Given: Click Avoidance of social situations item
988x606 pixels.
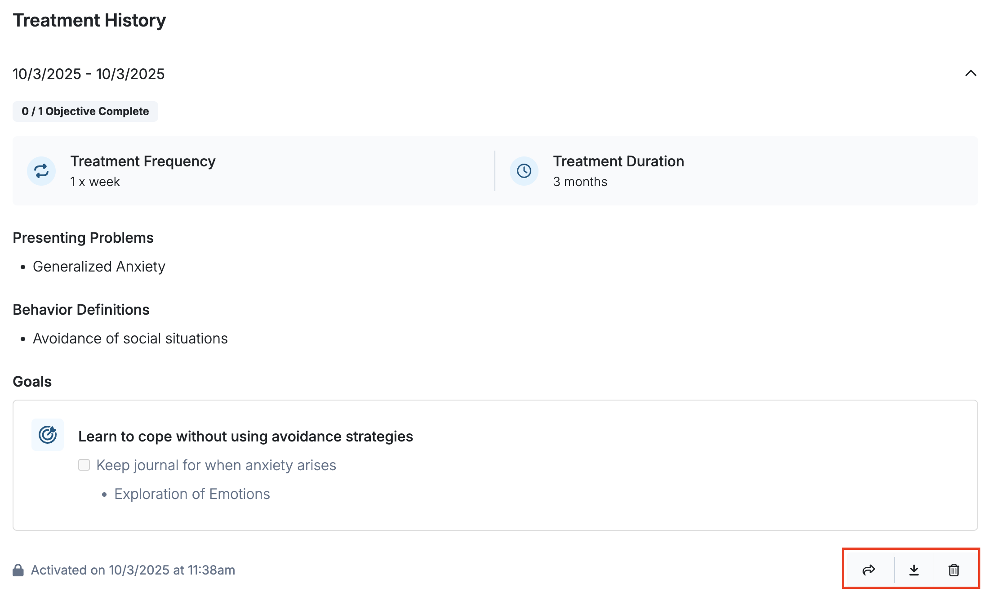Looking at the screenshot, I should click(130, 339).
